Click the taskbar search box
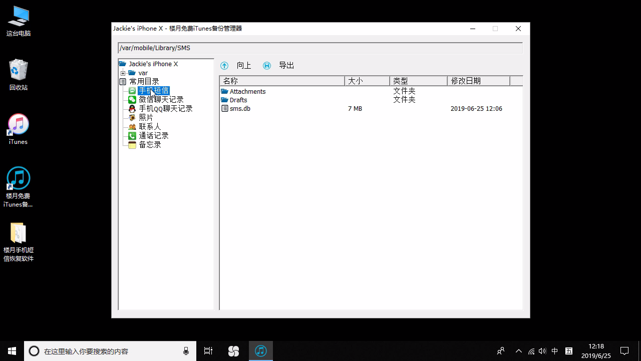 tap(110, 351)
